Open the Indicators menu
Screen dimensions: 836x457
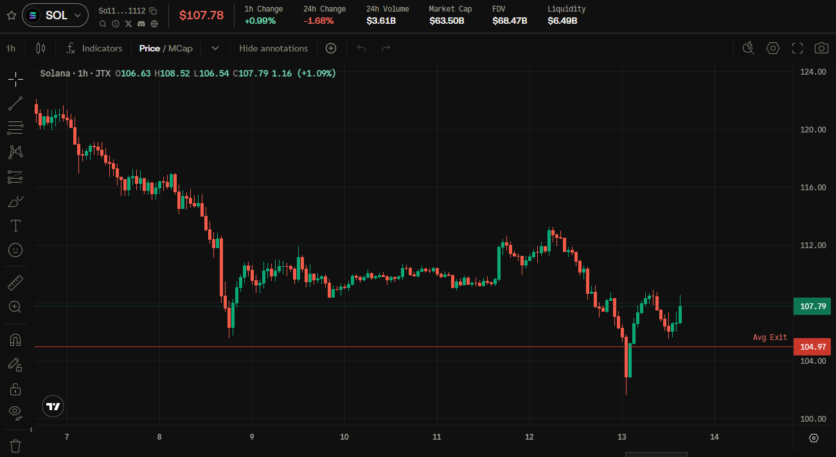(94, 48)
